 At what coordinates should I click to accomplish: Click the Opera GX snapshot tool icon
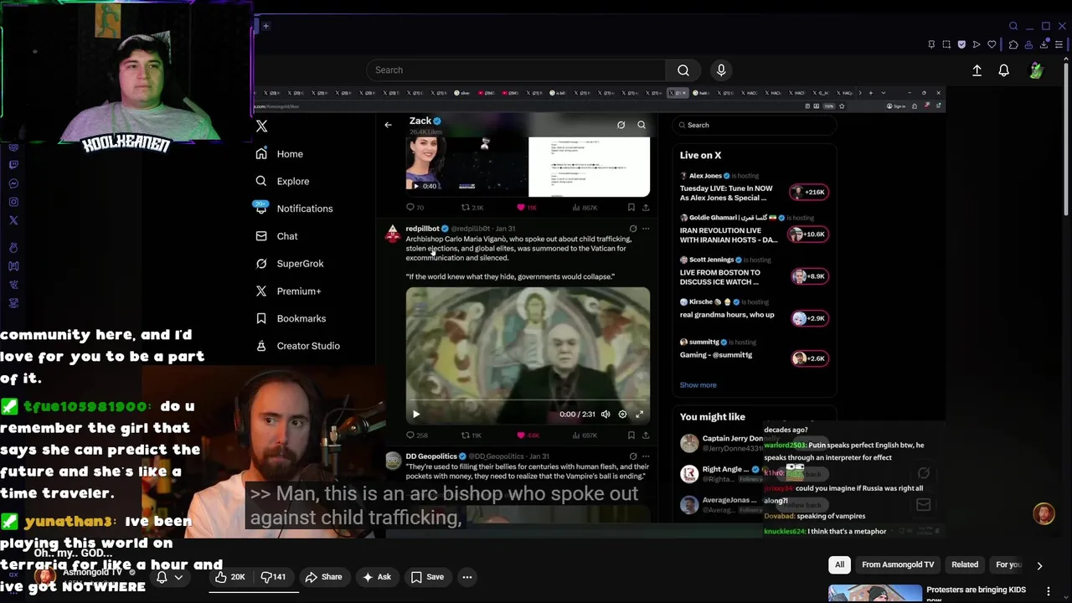point(946,44)
